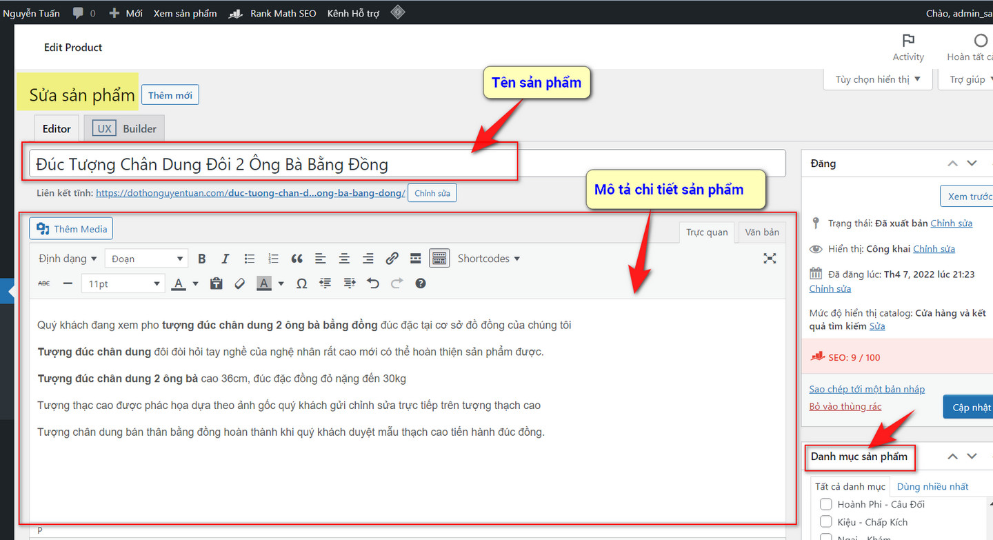
Task: Apply blockquote formatting
Action: [x=297, y=259]
